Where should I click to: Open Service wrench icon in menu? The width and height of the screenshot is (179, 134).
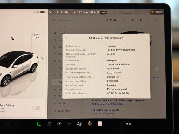tap(55, 75)
